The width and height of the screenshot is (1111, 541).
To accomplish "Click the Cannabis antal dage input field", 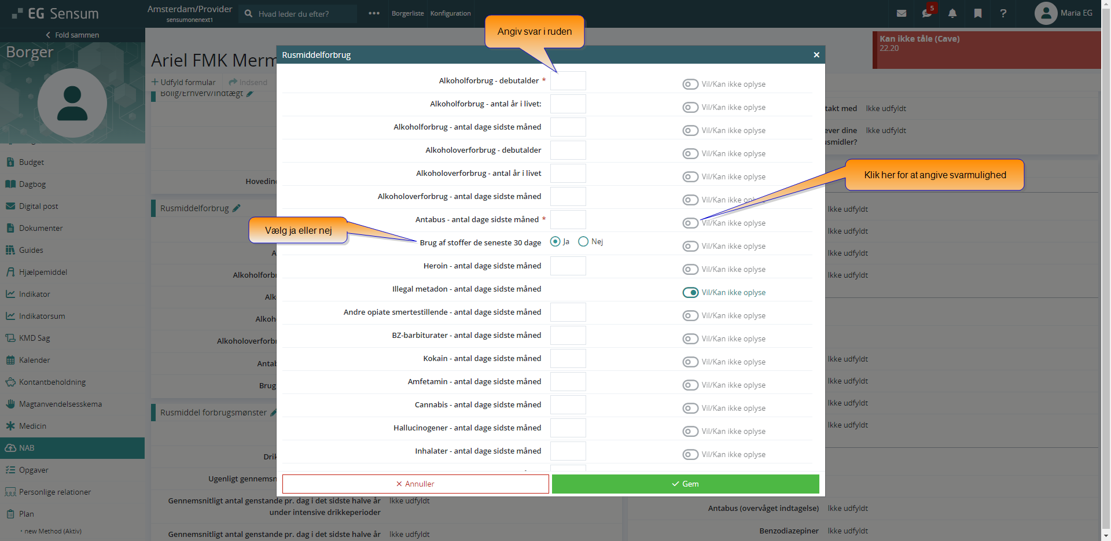I will [568, 405].
